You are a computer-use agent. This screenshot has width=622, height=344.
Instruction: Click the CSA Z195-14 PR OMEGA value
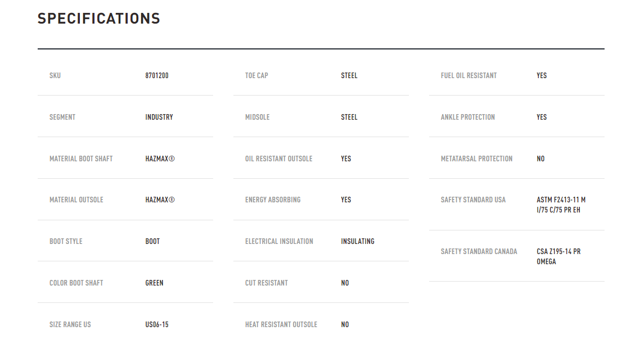(558, 257)
